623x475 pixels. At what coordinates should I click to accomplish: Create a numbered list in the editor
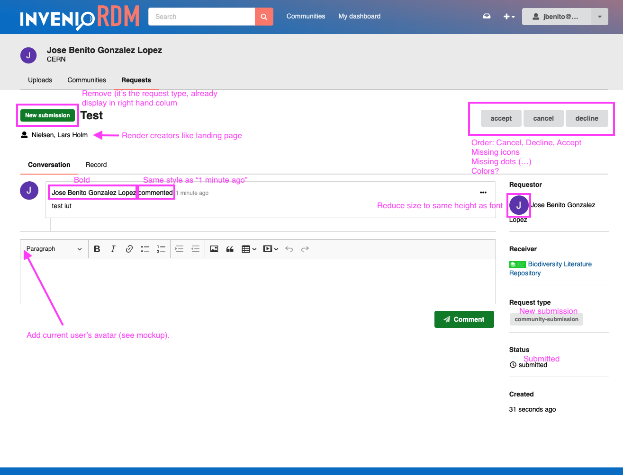[161, 248]
